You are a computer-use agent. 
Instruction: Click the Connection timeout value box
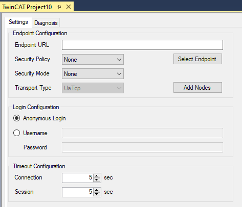click(78, 178)
